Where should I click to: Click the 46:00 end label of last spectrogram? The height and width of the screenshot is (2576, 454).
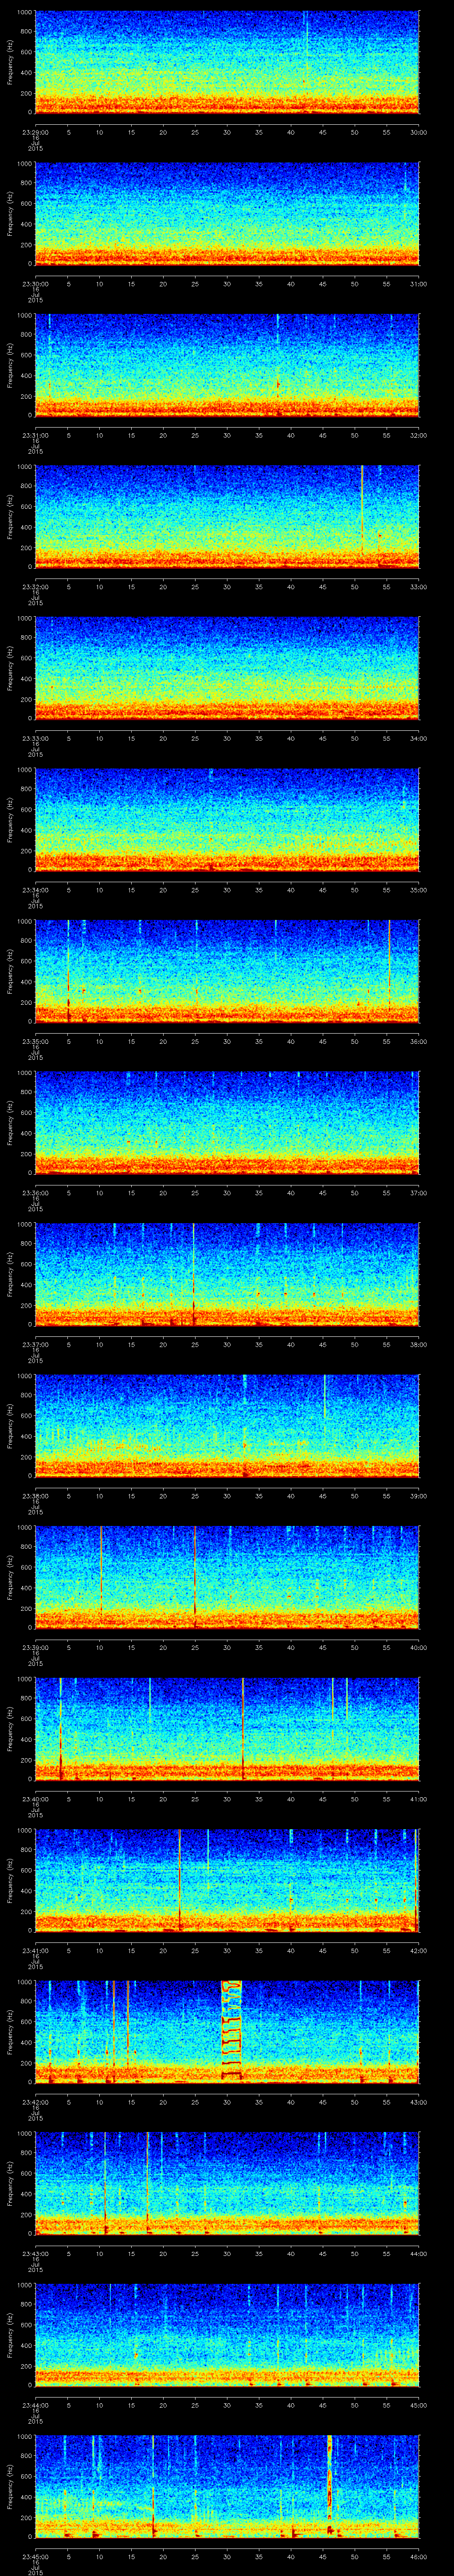click(418, 2556)
